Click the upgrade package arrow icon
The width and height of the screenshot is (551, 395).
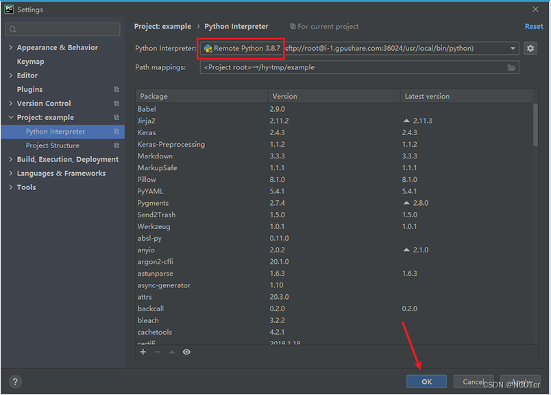[x=171, y=352]
